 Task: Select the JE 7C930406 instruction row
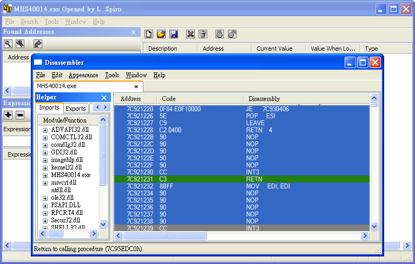coord(242,109)
